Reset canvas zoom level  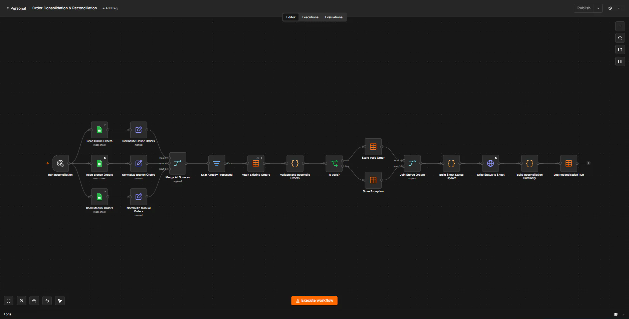47,301
